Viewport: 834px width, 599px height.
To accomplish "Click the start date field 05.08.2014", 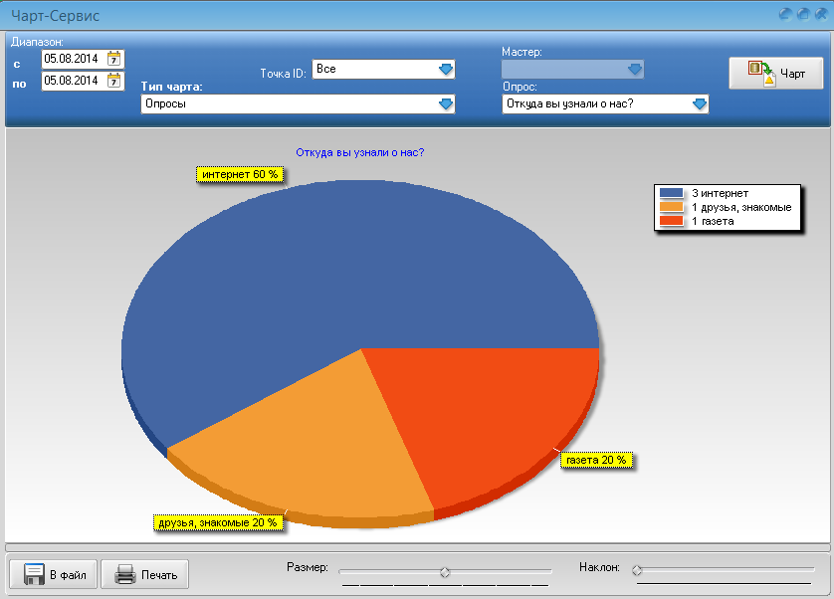I will click(x=73, y=59).
